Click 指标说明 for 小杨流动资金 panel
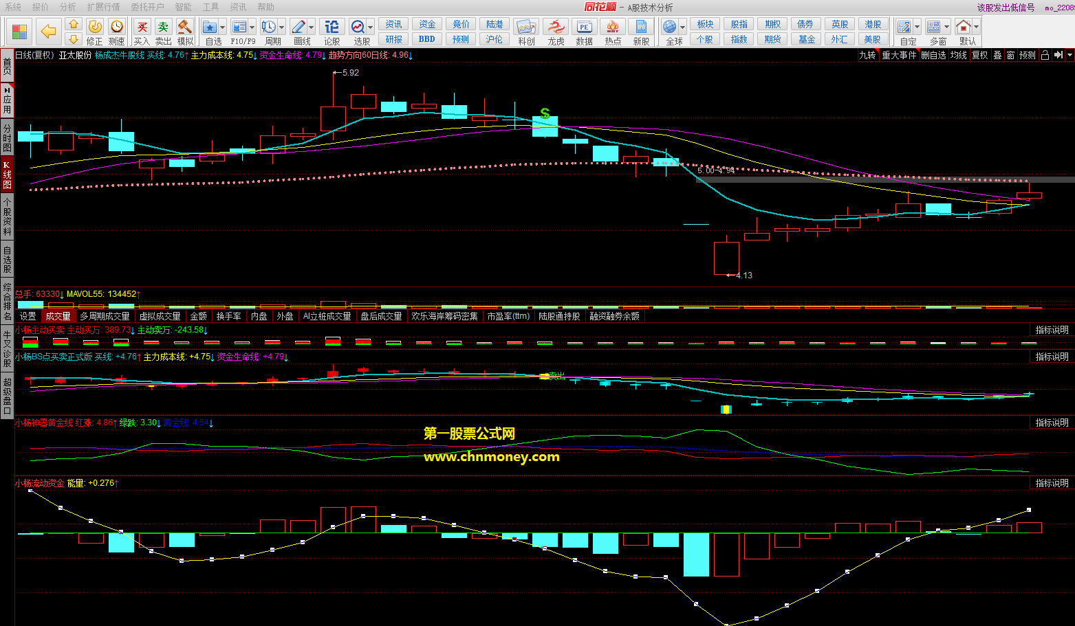This screenshot has height=626, width=1075. click(1052, 483)
